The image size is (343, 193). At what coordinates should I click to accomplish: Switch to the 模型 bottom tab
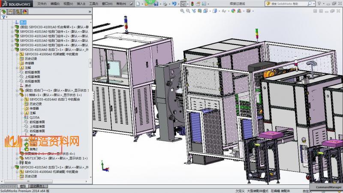point(23,186)
